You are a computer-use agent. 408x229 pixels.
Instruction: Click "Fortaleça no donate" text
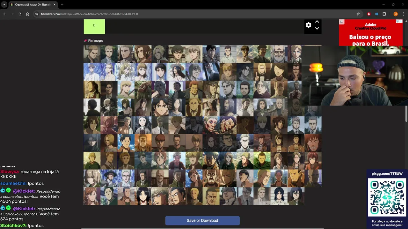click(387, 221)
